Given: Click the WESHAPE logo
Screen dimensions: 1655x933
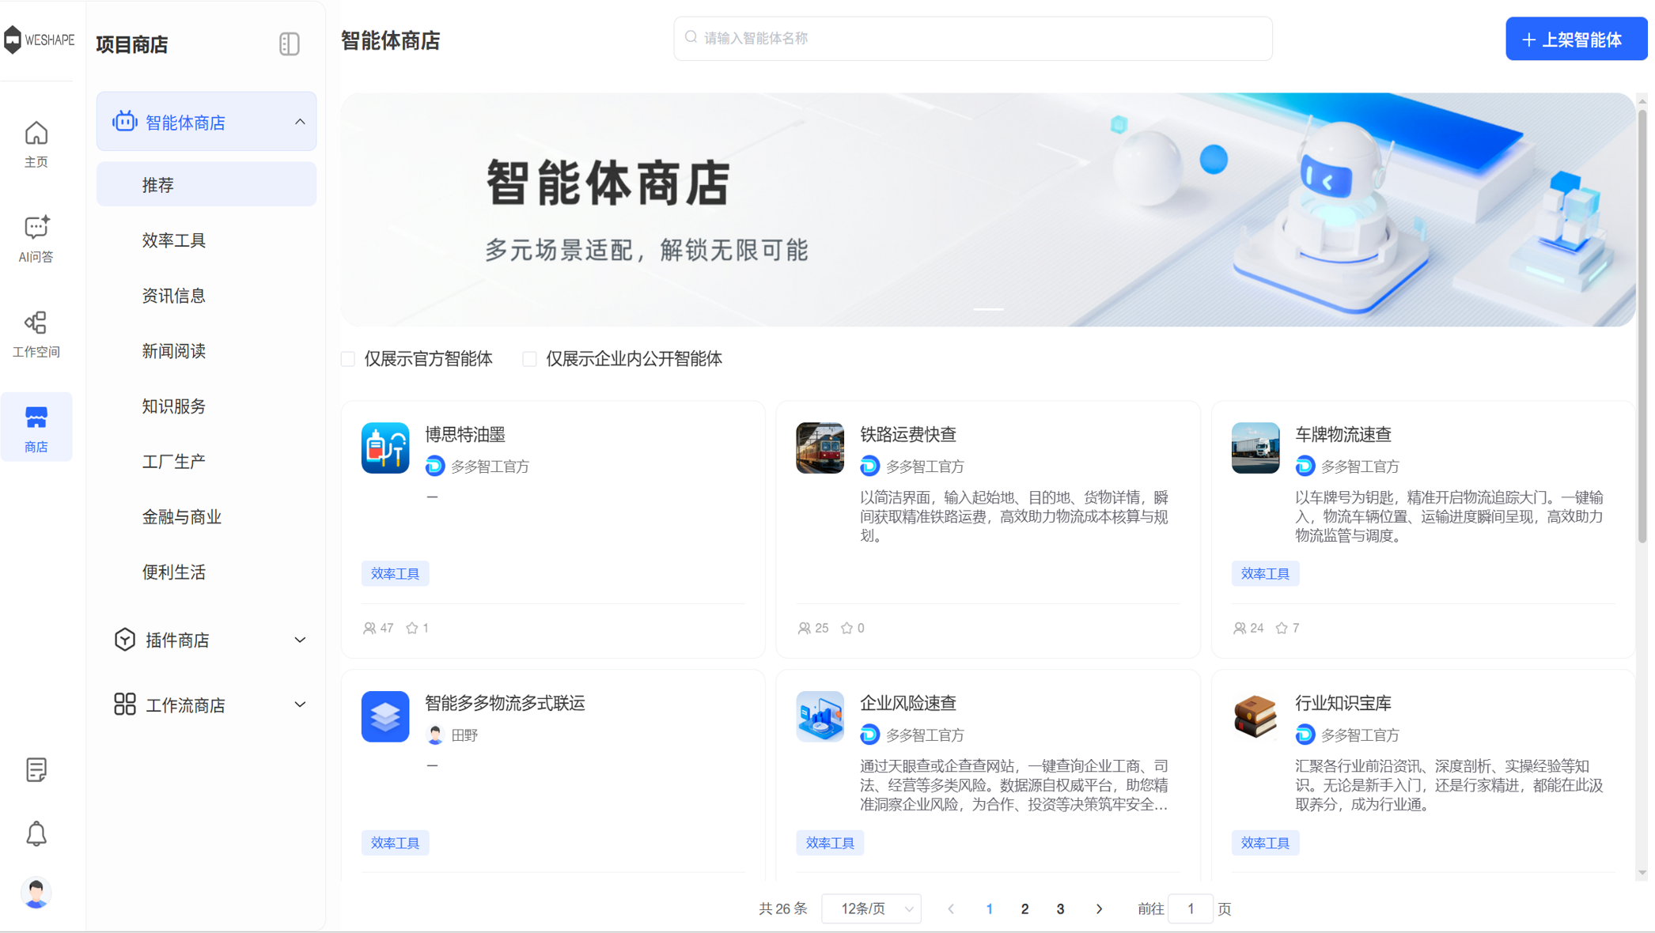Looking at the screenshot, I should point(38,40).
